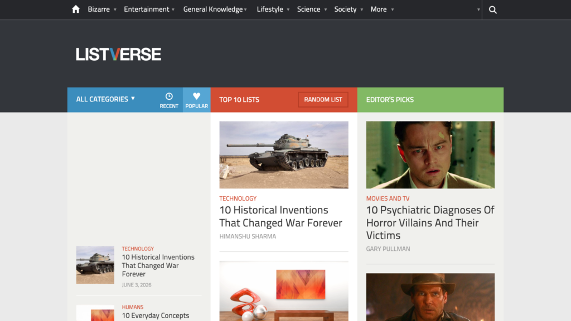Open author Gary Pullman's page
This screenshot has width=571, height=321.
[x=388, y=249]
